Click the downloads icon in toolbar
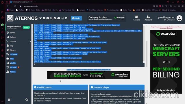 pos(175,6)
